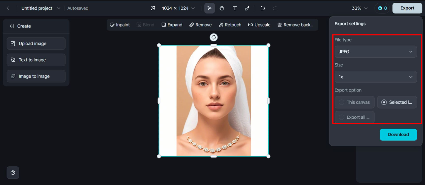This screenshot has height=185, width=425.
Task: Click Upload image
Action: [36, 43]
